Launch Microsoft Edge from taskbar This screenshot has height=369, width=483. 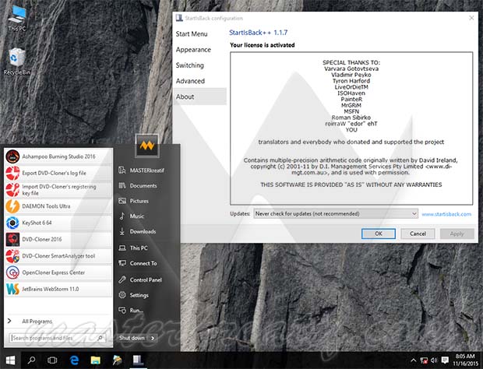[74, 360]
